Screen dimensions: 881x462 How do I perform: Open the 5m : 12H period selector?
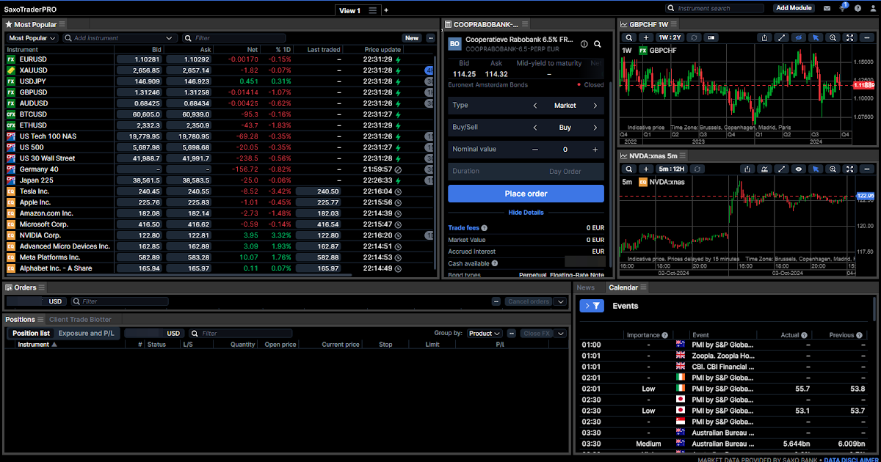pyautogui.click(x=672, y=169)
